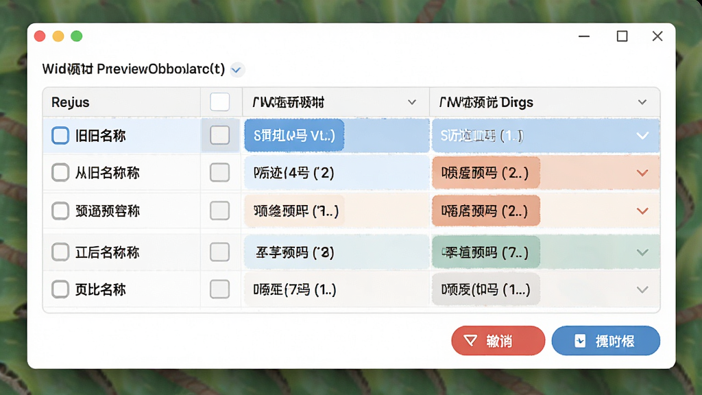Select the orange tag ending in (2..) in the second row
Screen dimensions: 702x395
(486, 173)
